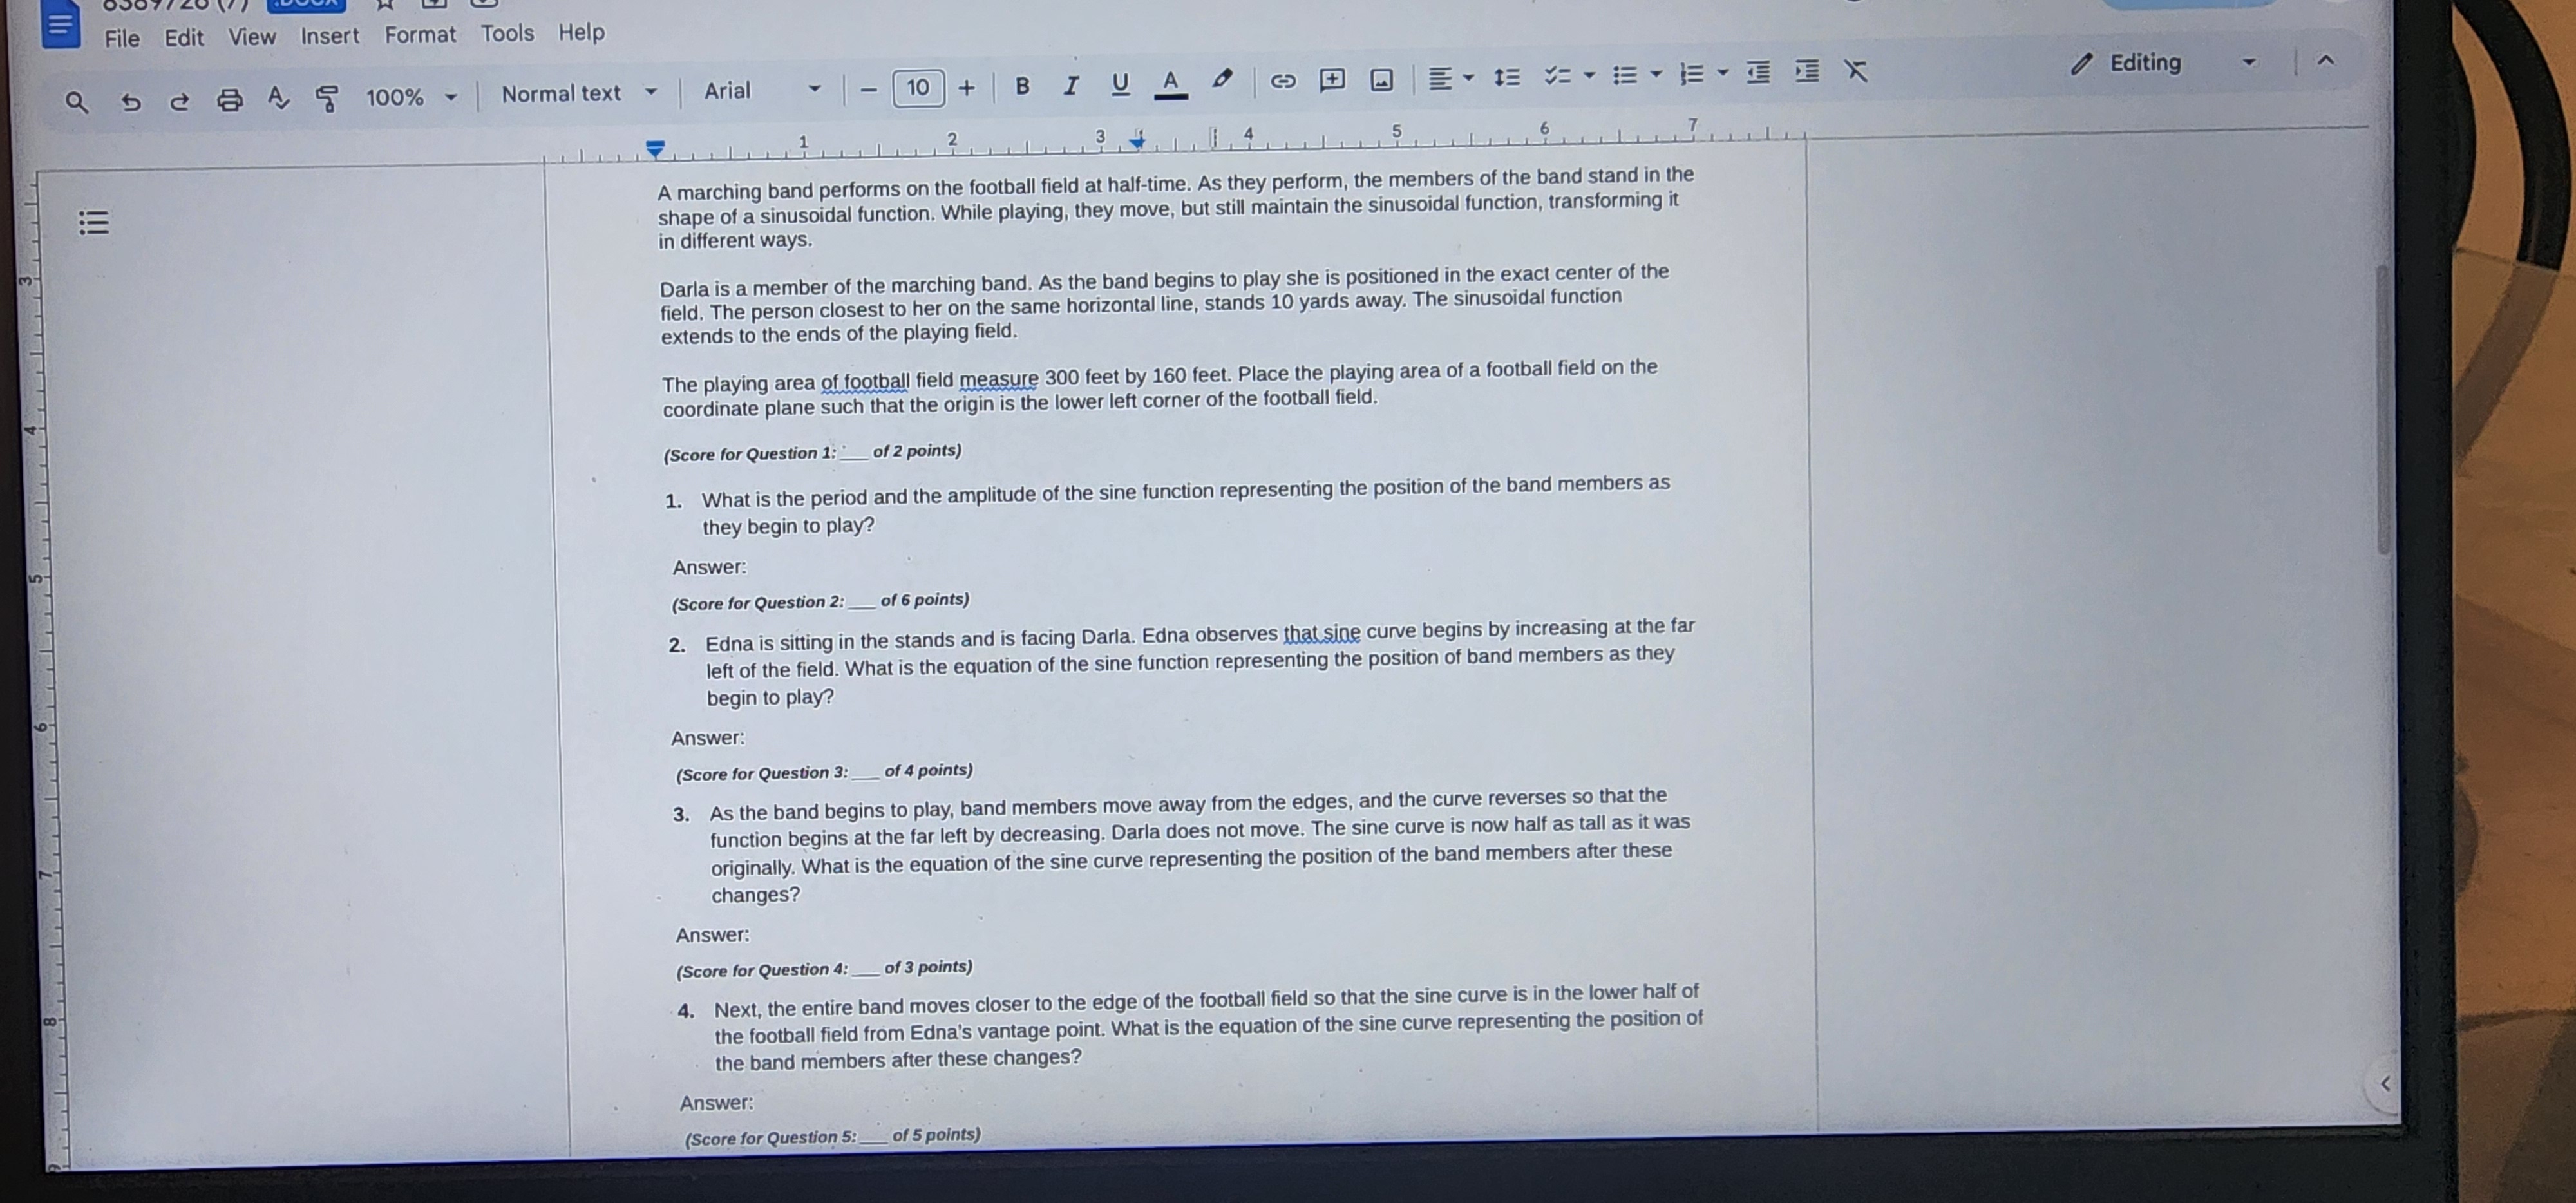Screen dimensions: 2576x1203
Task: Add a comment to the document
Action: [x=1332, y=78]
